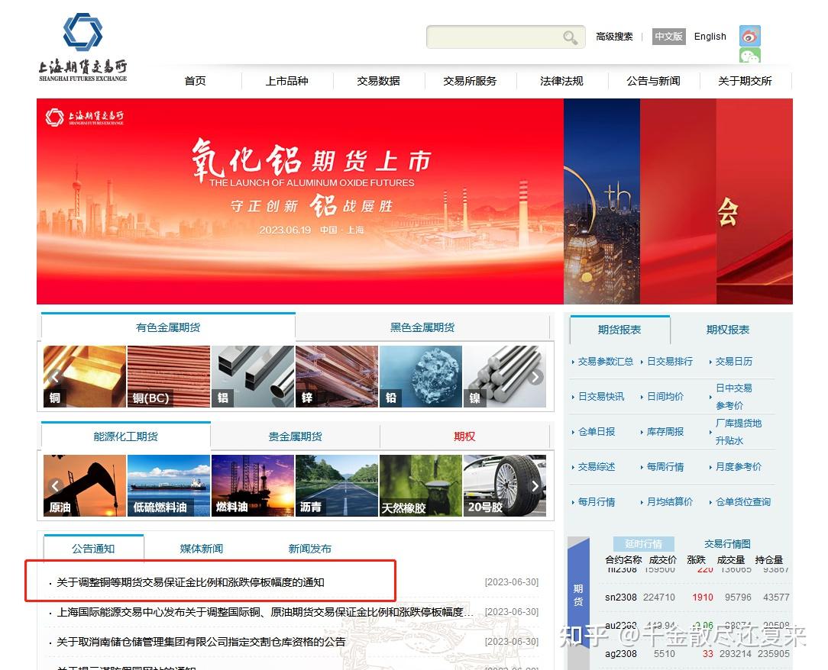The height and width of the screenshot is (670, 828).
Task: Click inside the search input box
Action: point(496,37)
